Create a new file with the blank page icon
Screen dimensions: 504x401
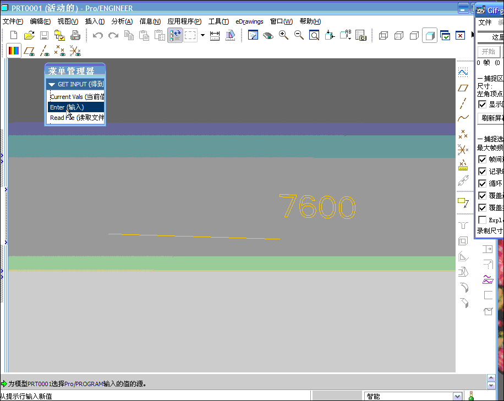(x=14, y=35)
